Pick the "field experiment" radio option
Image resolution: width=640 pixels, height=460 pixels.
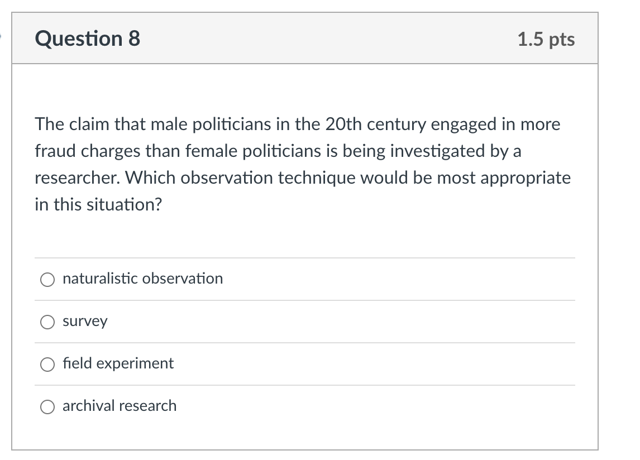[x=47, y=364]
